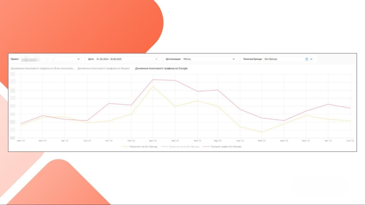This screenshot has width=365, height=205.
Task: Open the Яндекс search traffic tab
Action: tap(103, 68)
